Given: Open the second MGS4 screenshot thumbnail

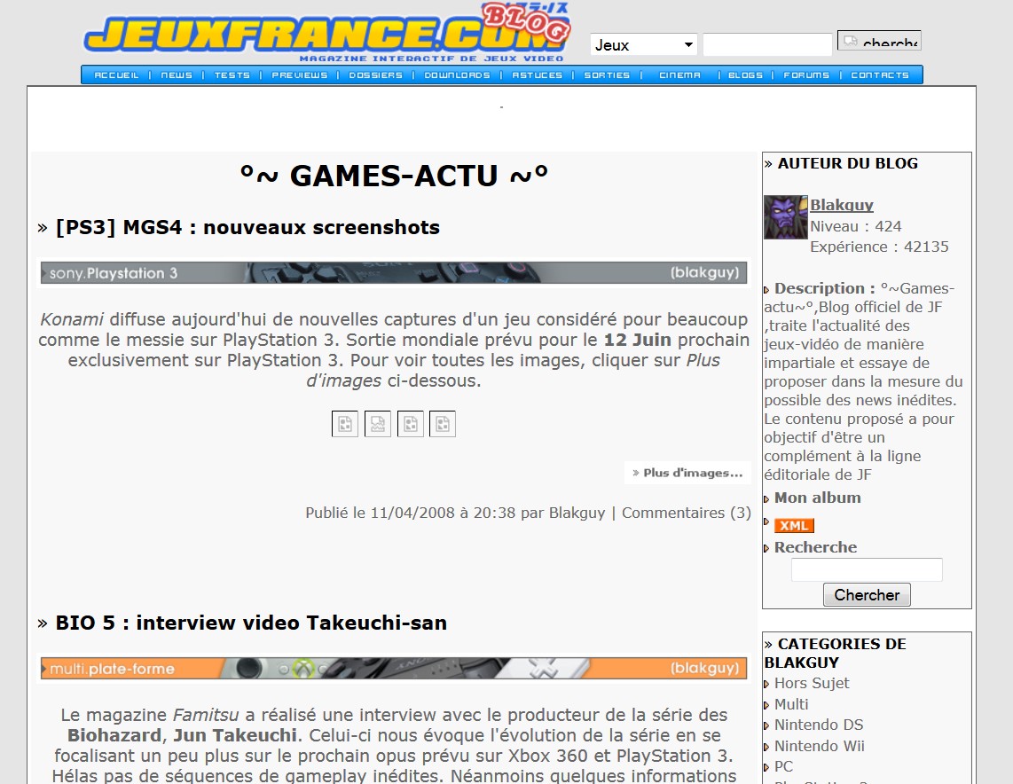Looking at the screenshot, I should click(377, 424).
